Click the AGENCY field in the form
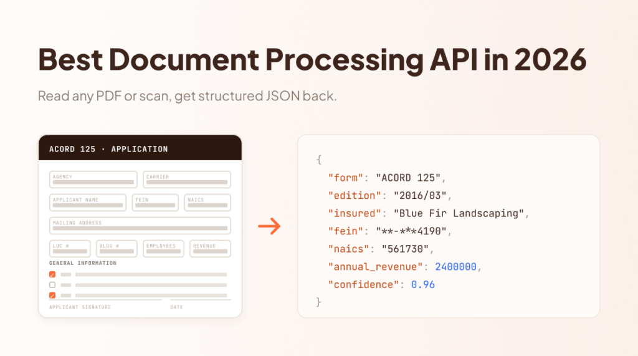 coord(93,180)
